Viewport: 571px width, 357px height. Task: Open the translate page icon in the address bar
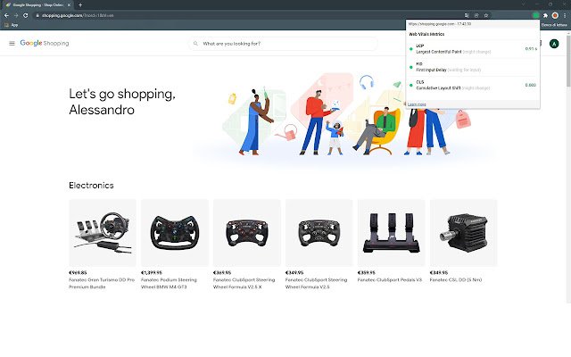point(467,15)
